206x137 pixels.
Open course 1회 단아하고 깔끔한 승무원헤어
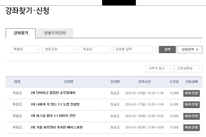[53, 93]
